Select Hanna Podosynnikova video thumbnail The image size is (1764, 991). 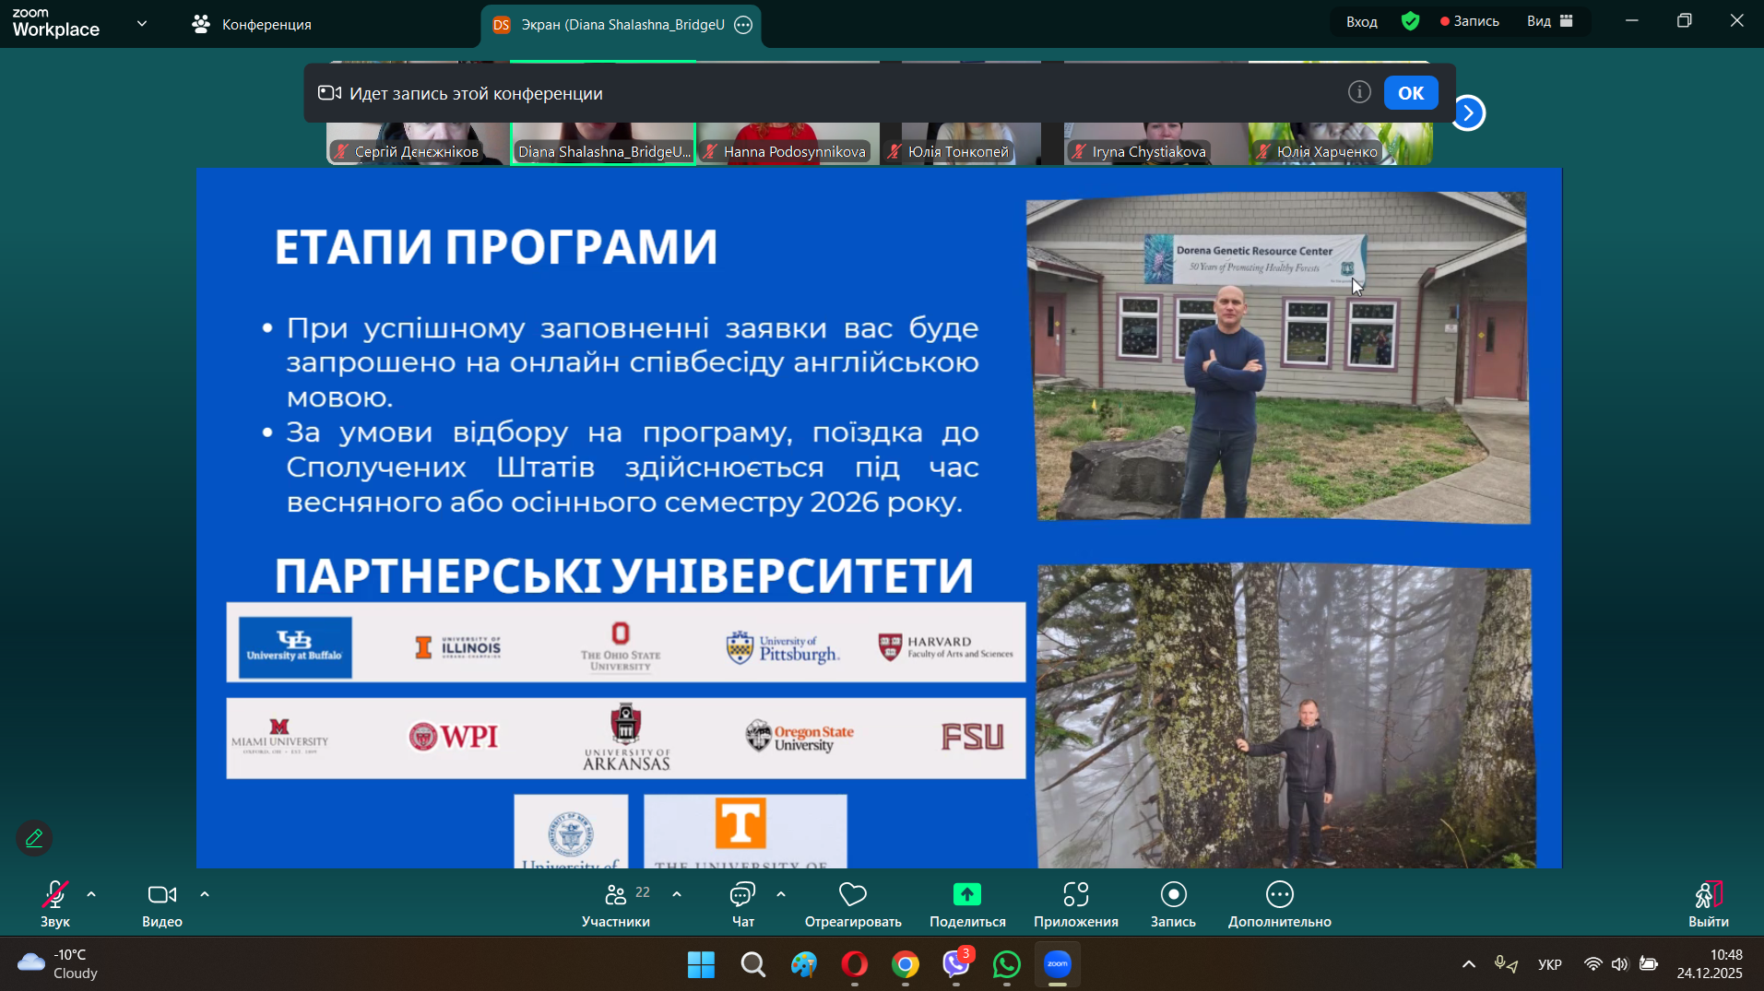click(x=787, y=143)
